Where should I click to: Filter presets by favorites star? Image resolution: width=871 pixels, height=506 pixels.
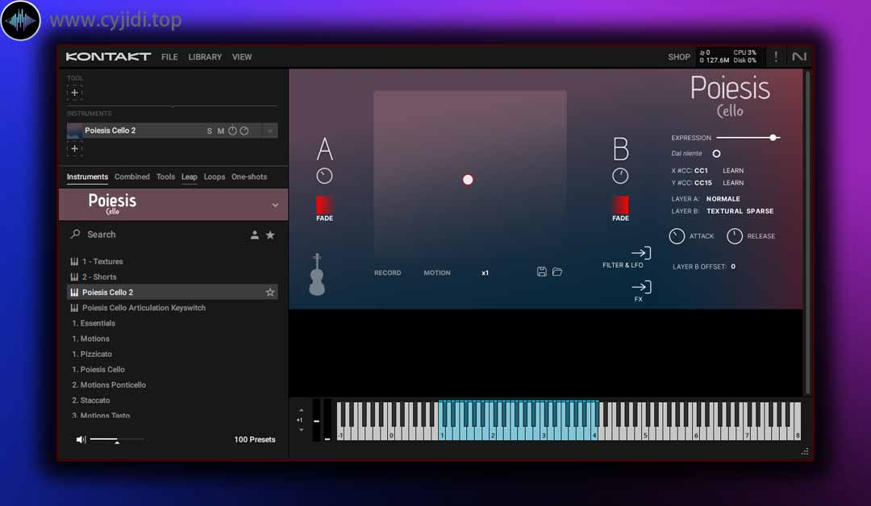[270, 234]
